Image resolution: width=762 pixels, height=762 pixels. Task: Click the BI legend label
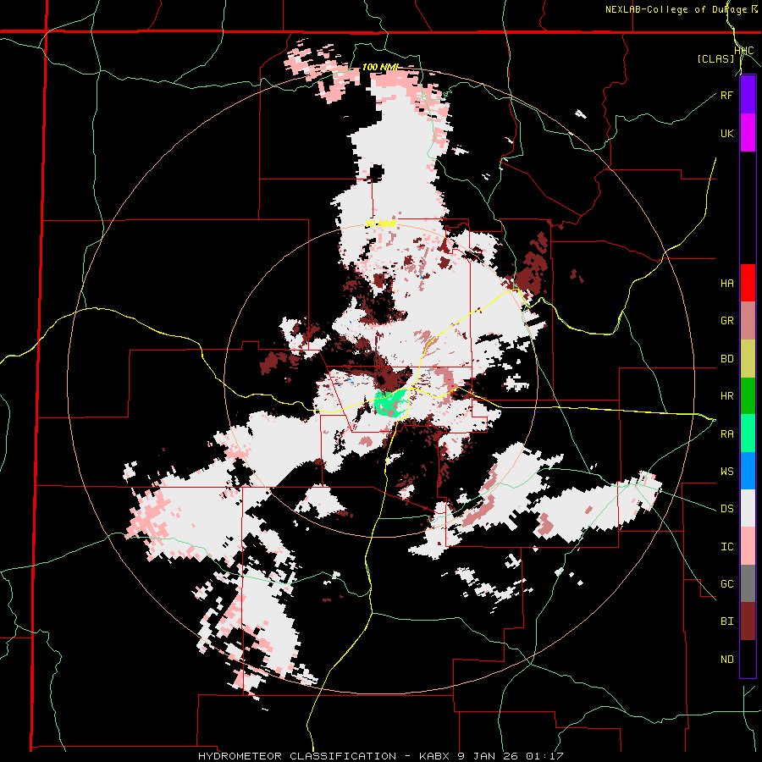click(726, 621)
